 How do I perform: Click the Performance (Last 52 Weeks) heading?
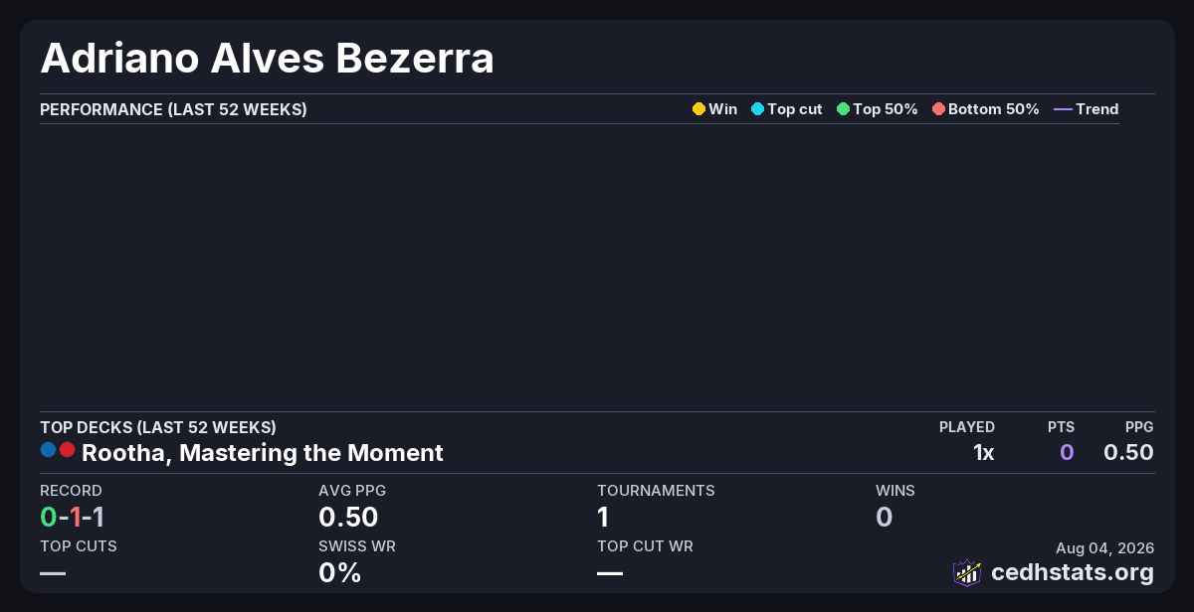coord(173,109)
